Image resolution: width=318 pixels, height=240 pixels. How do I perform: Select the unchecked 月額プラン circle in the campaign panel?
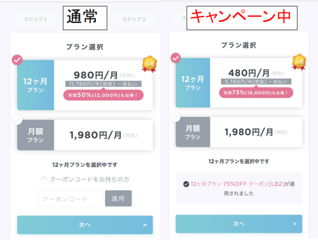pyautogui.click(x=175, y=117)
